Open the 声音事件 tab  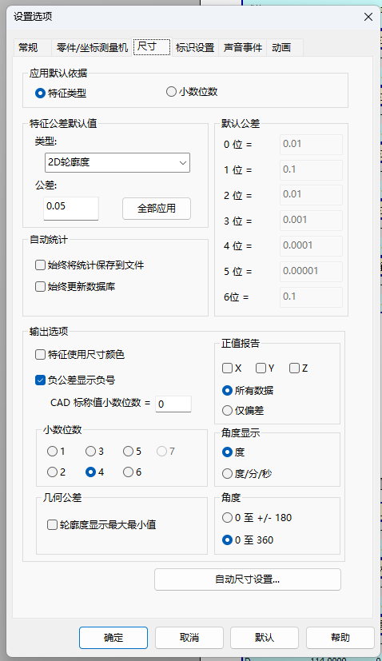click(x=243, y=48)
